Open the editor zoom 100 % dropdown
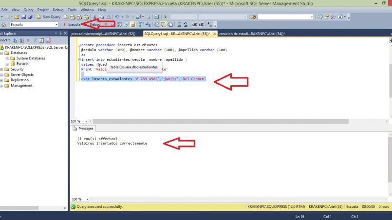 point(86,121)
